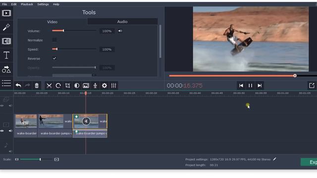The image size is (317, 178).
Task: Toggle overlay track visibility eye
Action: (x=2, y=106)
